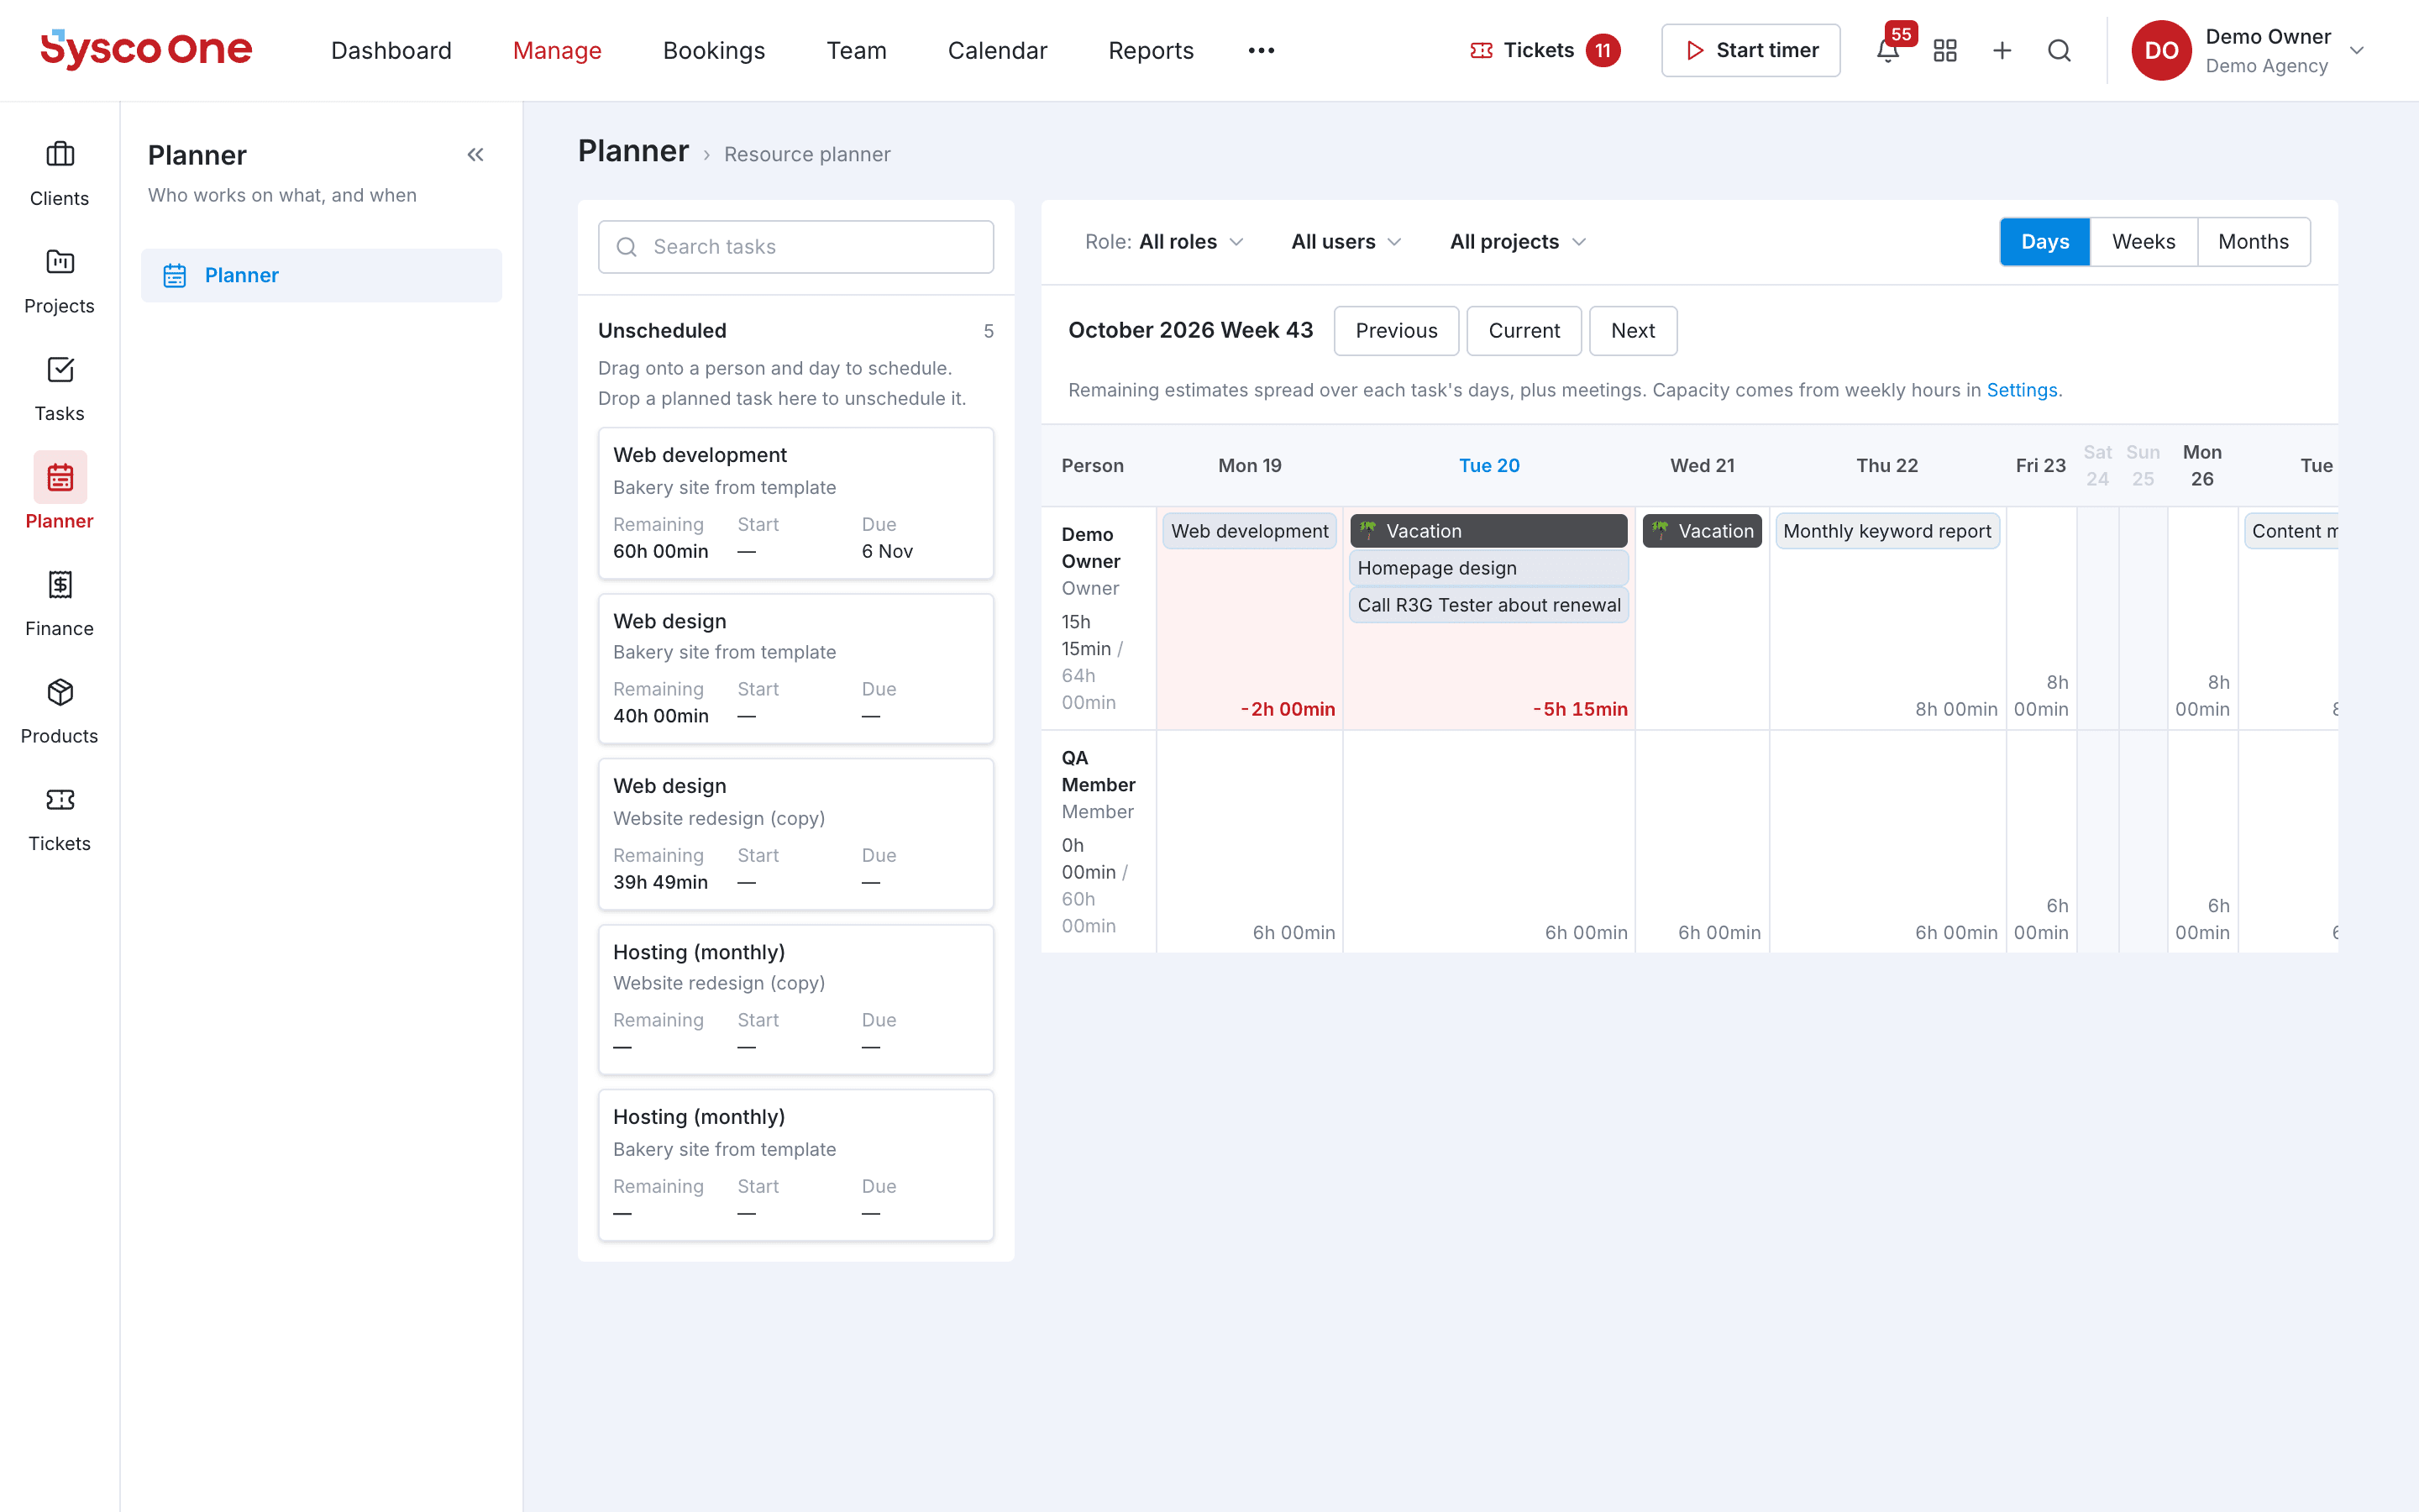
Task: Open the Tickets sidebar icon
Action: (x=60, y=819)
